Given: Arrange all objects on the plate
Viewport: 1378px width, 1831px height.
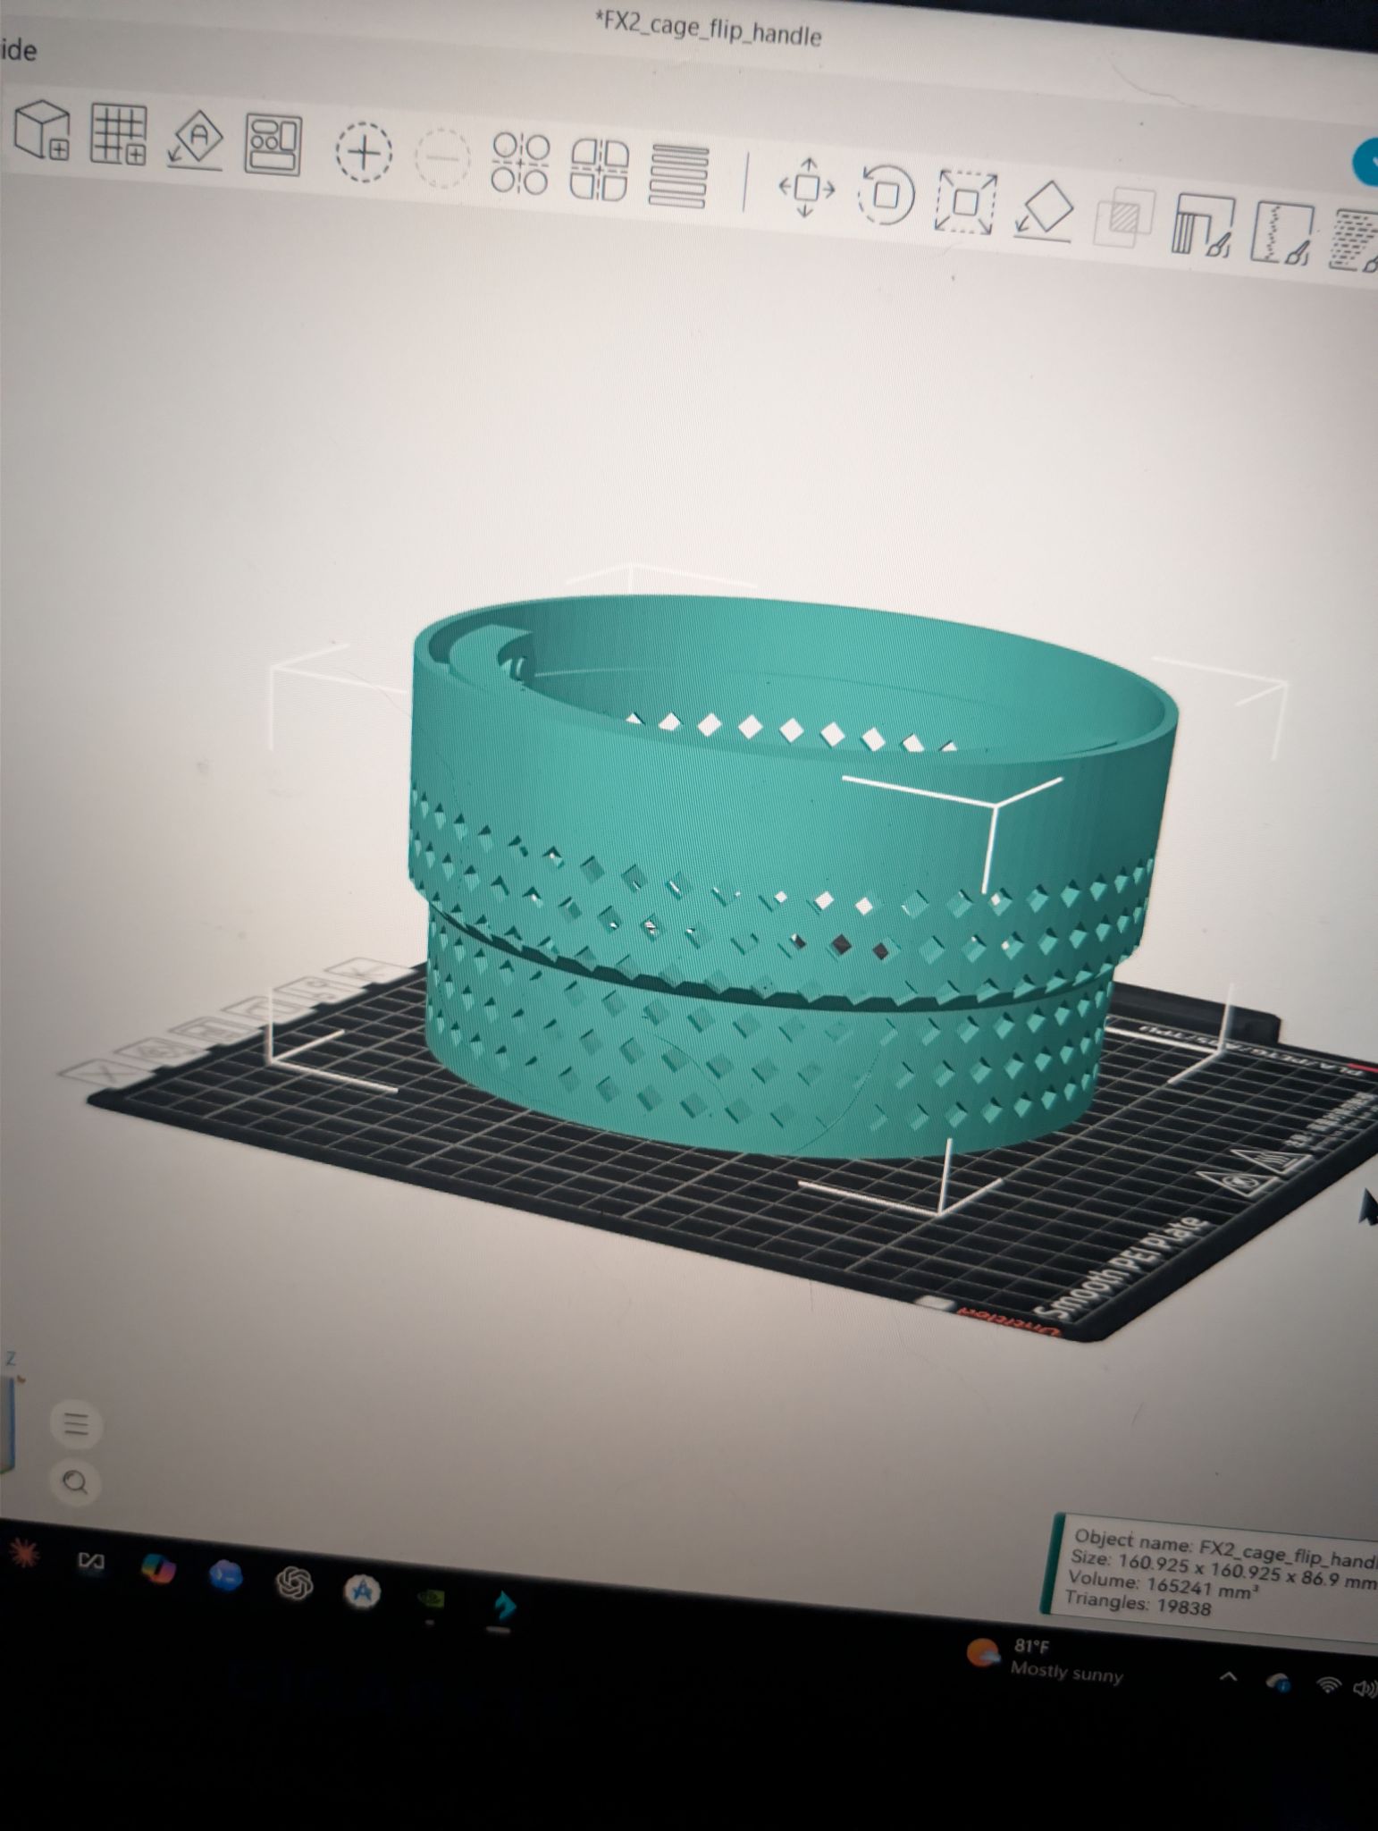Looking at the screenshot, I should click(273, 144).
